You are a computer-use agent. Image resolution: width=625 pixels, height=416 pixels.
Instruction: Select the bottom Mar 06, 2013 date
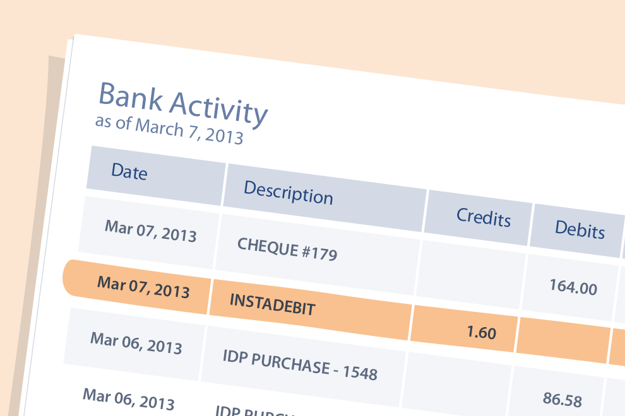[x=128, y=399]
